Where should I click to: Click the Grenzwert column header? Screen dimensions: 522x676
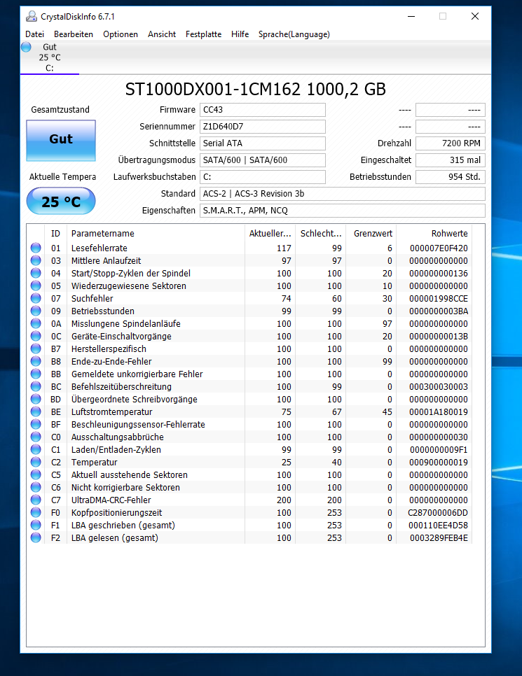click(x=371, y=233)
